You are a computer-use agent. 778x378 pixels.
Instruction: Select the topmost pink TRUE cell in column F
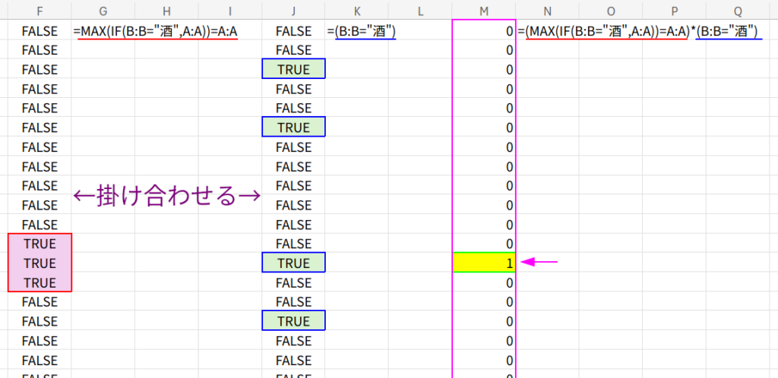pyautogui.click(x=40, y=244)
